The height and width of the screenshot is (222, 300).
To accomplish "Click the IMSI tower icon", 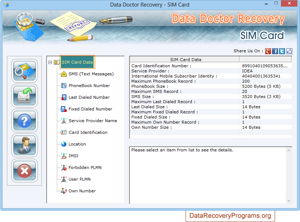I will [64, 156].
